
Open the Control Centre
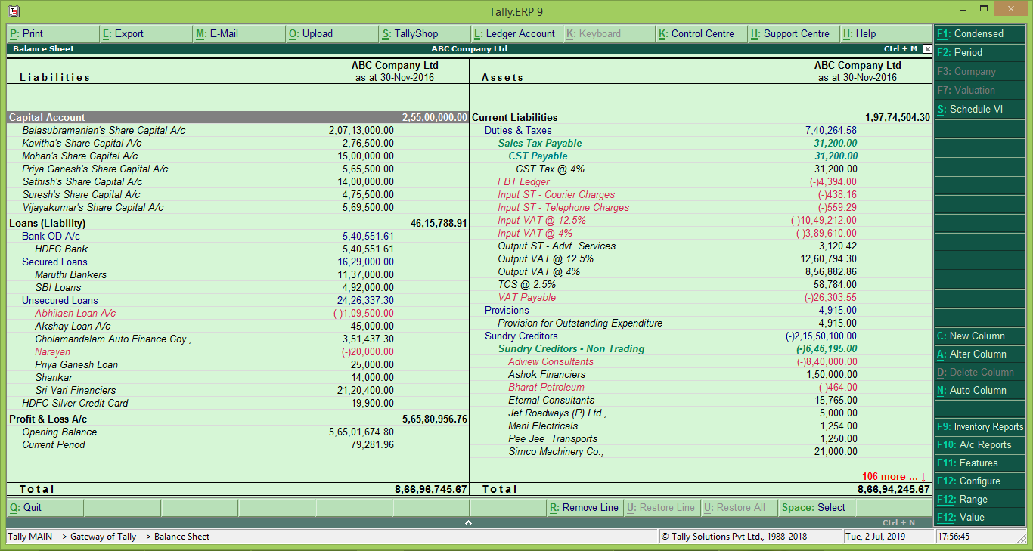(x=699, y=33)
